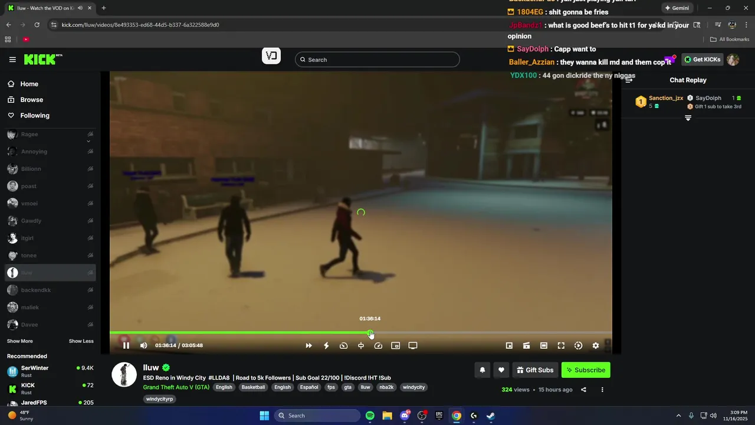Toggle theater mode in player
The image size is (755, 425).
pyautogui.click(x=544, y=345)
